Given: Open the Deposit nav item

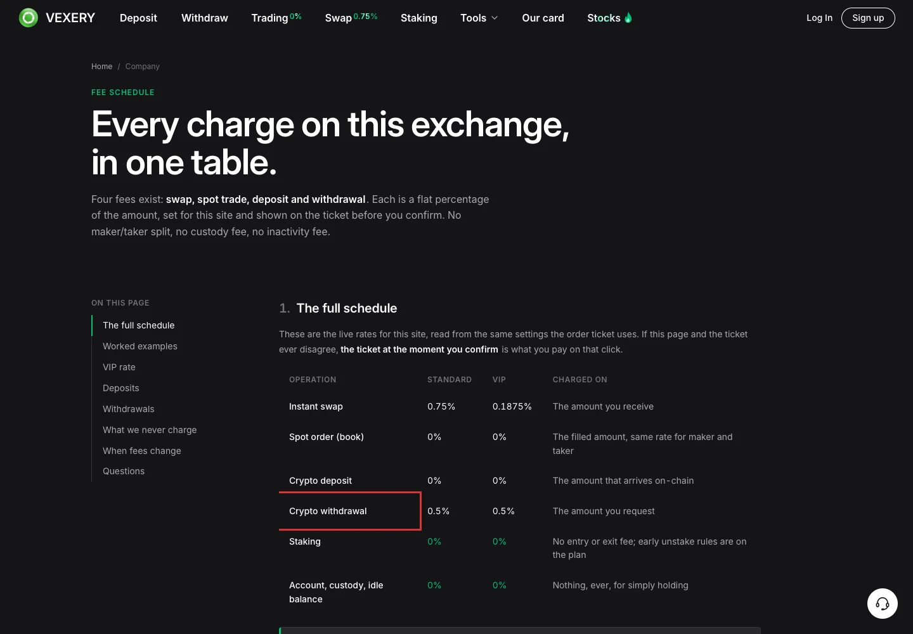Looking at the screenshot, I should pos(138,18).
